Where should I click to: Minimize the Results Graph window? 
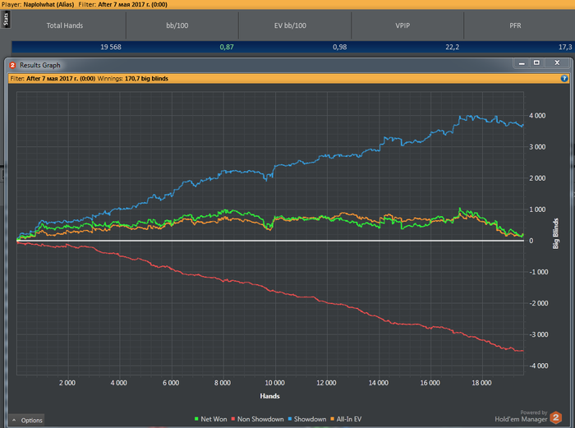[x=522, y=63]
